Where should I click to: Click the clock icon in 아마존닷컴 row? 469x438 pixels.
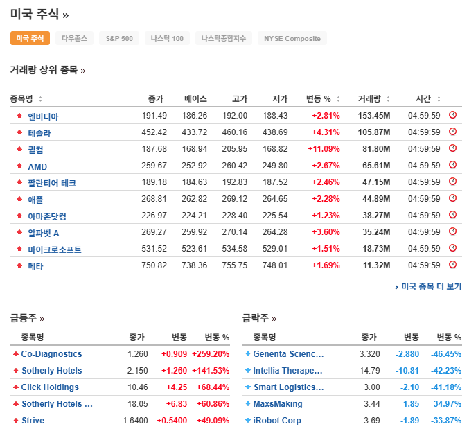[452, 215]
